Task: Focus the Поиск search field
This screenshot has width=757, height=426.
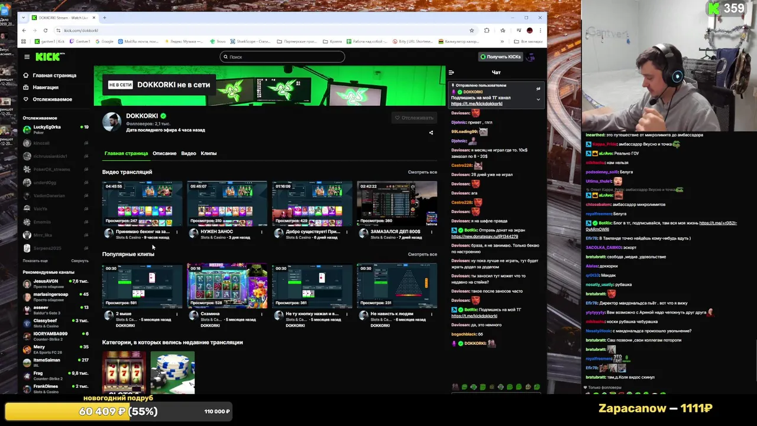Action: point(282,57)
